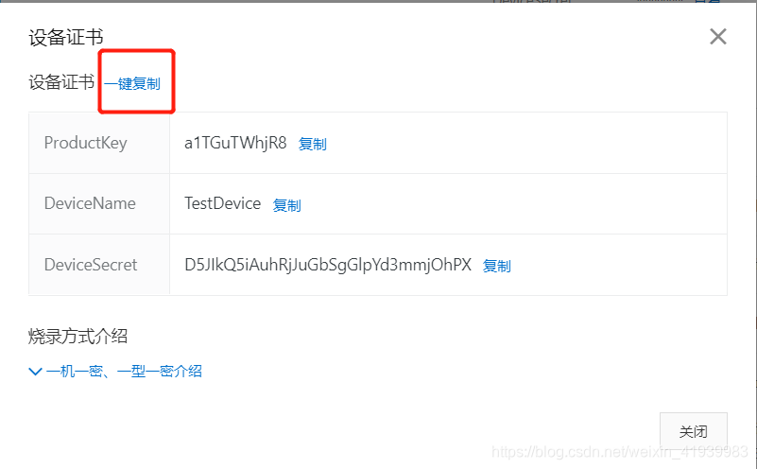The image size is (757, 469).
Task: Select the TestDevice name value text
Action: (222, 203)
